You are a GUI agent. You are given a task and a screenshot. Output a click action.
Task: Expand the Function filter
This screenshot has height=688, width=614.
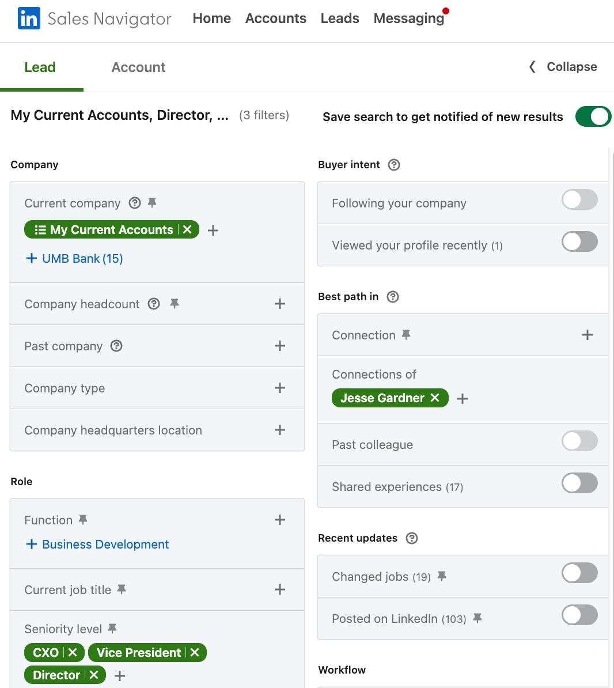tap(280, 520)
